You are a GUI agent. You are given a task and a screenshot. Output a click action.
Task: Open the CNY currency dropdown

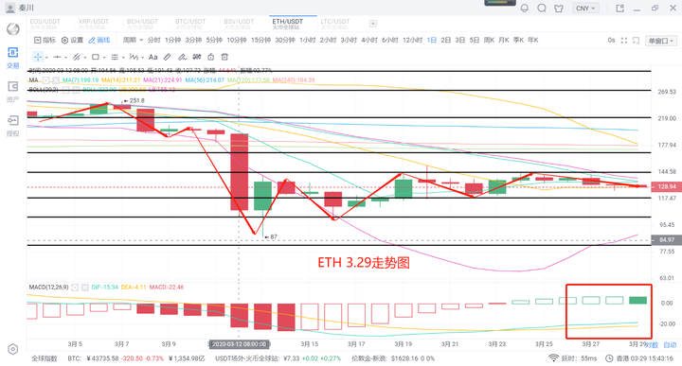[x=585, y=8]
